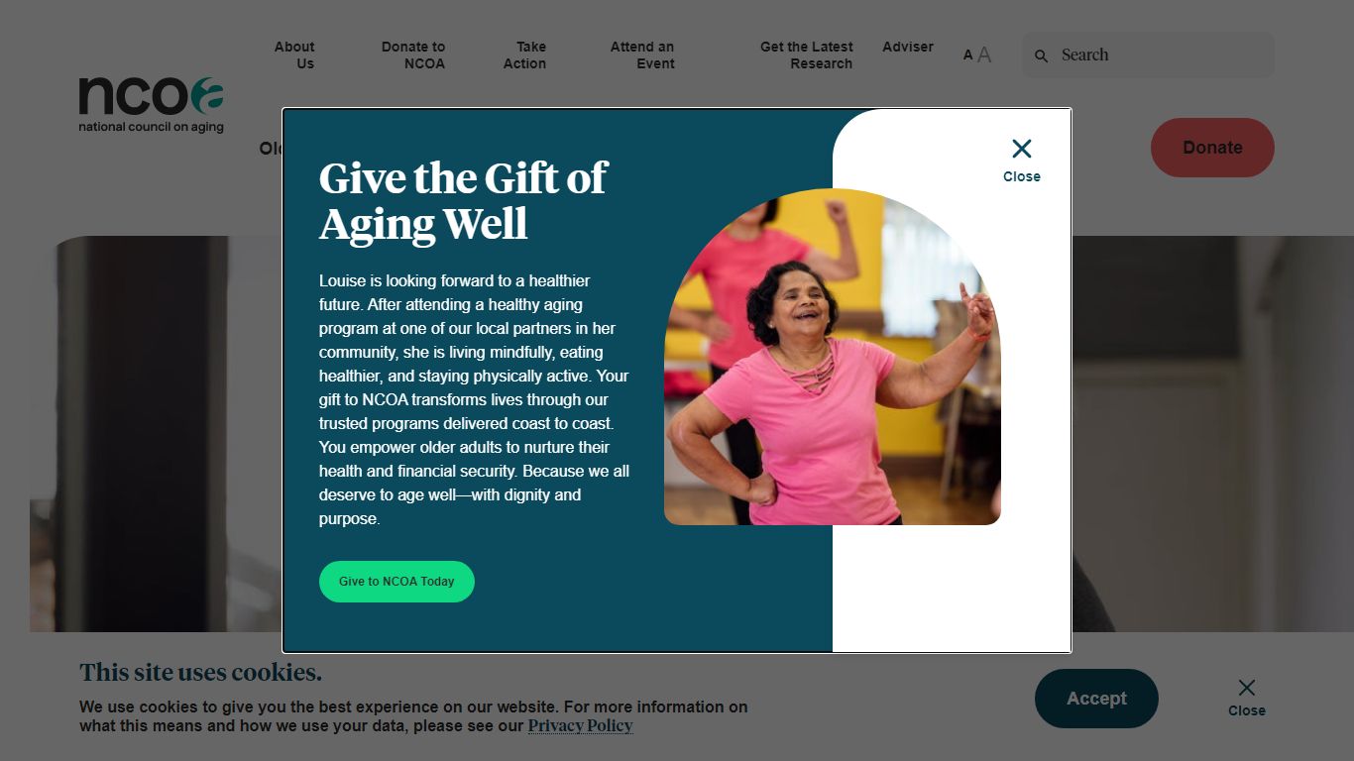Open Donate to NCOA menu item
Image resolution: width=1354 pixels, height=761 pixels.
click(x=413, y=55)
